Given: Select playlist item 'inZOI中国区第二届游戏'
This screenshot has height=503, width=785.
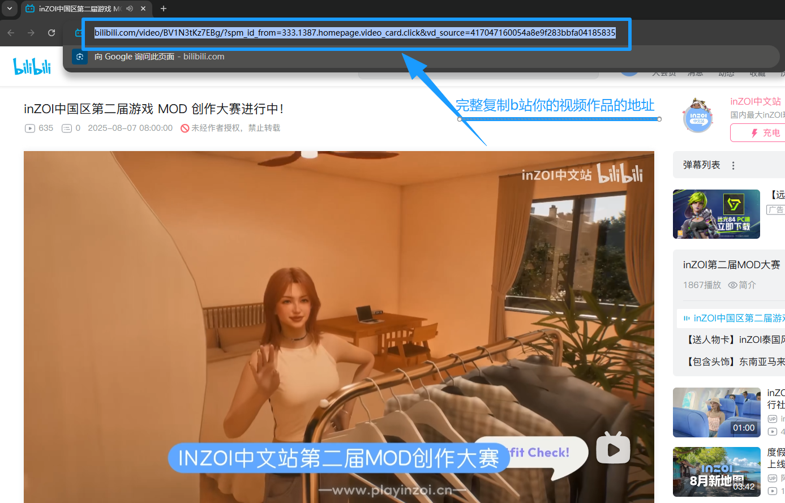Looking at the screenshot, I should (x=731, y=318).
